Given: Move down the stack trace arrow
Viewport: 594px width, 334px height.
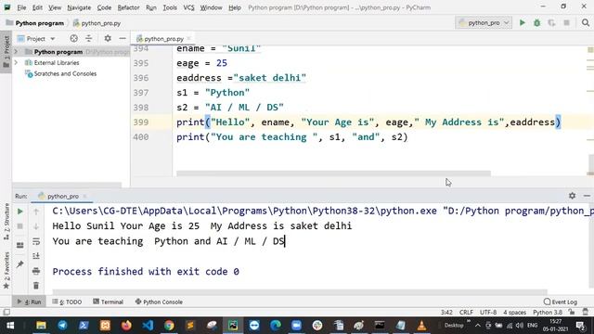Looking at the screenshot, I should pyautogui.click(x=36, y=226).
